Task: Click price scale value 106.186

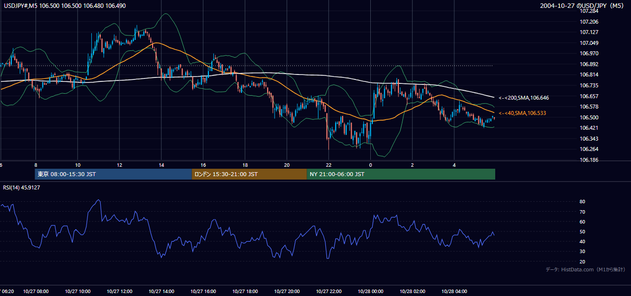Action: (x=589, y=160)
